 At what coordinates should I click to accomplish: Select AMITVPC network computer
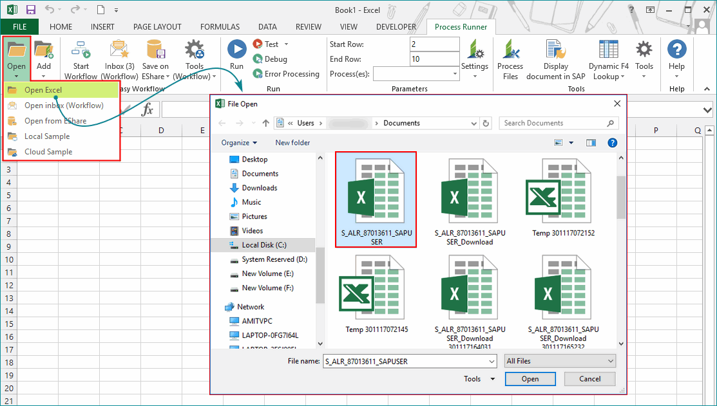257,321
